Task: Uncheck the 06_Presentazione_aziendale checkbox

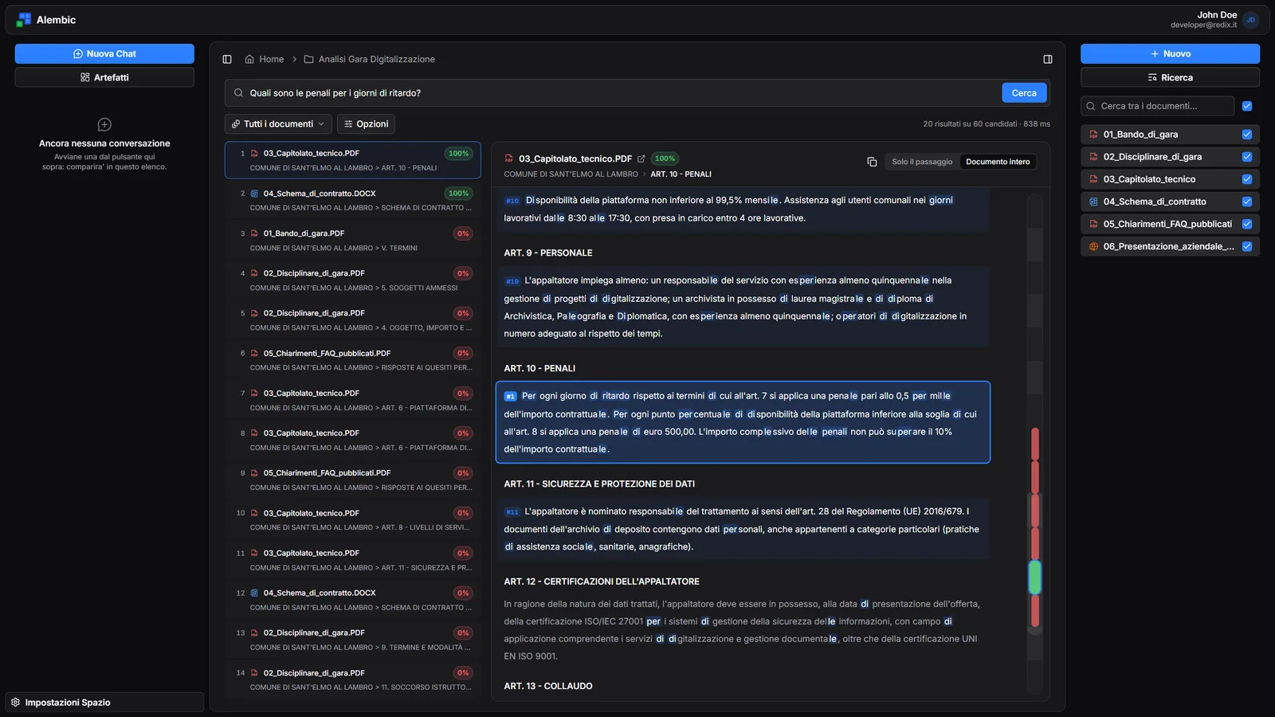Action: (1247, 246)
